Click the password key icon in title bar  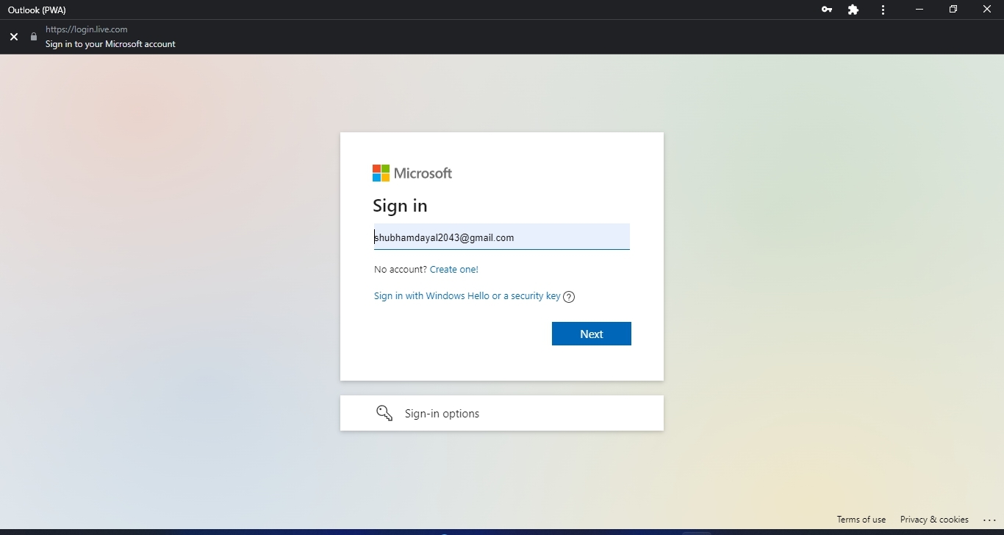(x=827, y=10)
